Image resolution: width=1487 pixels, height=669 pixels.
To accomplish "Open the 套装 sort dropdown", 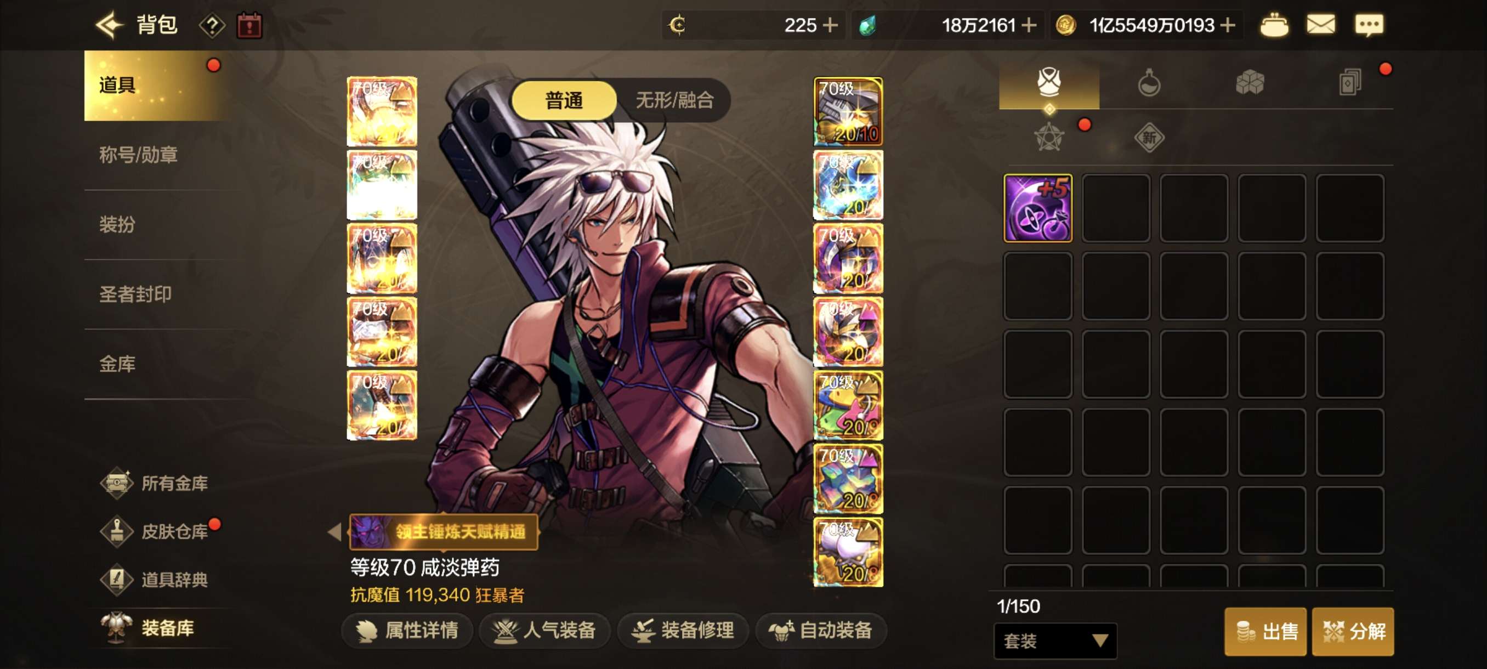I will (1055, 640).
